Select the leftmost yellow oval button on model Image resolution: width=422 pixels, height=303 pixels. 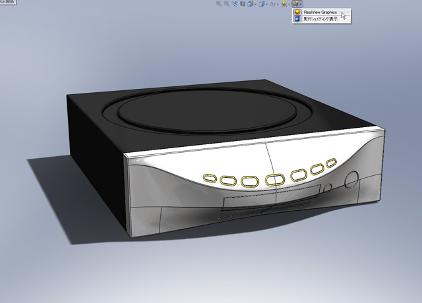[x=210, y=178]
